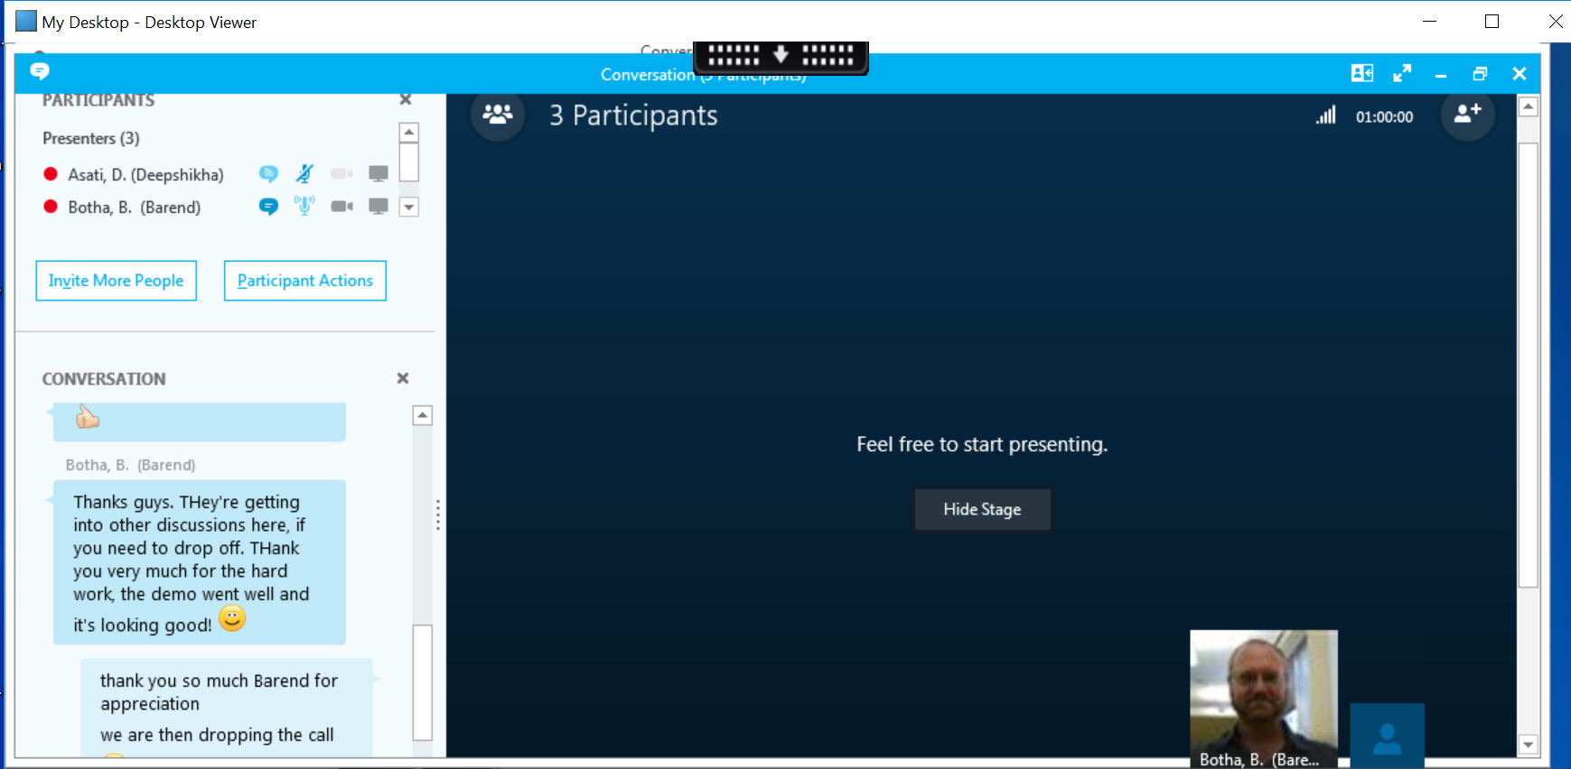
Task: Close the Participants panel
Action: point(406,99)
